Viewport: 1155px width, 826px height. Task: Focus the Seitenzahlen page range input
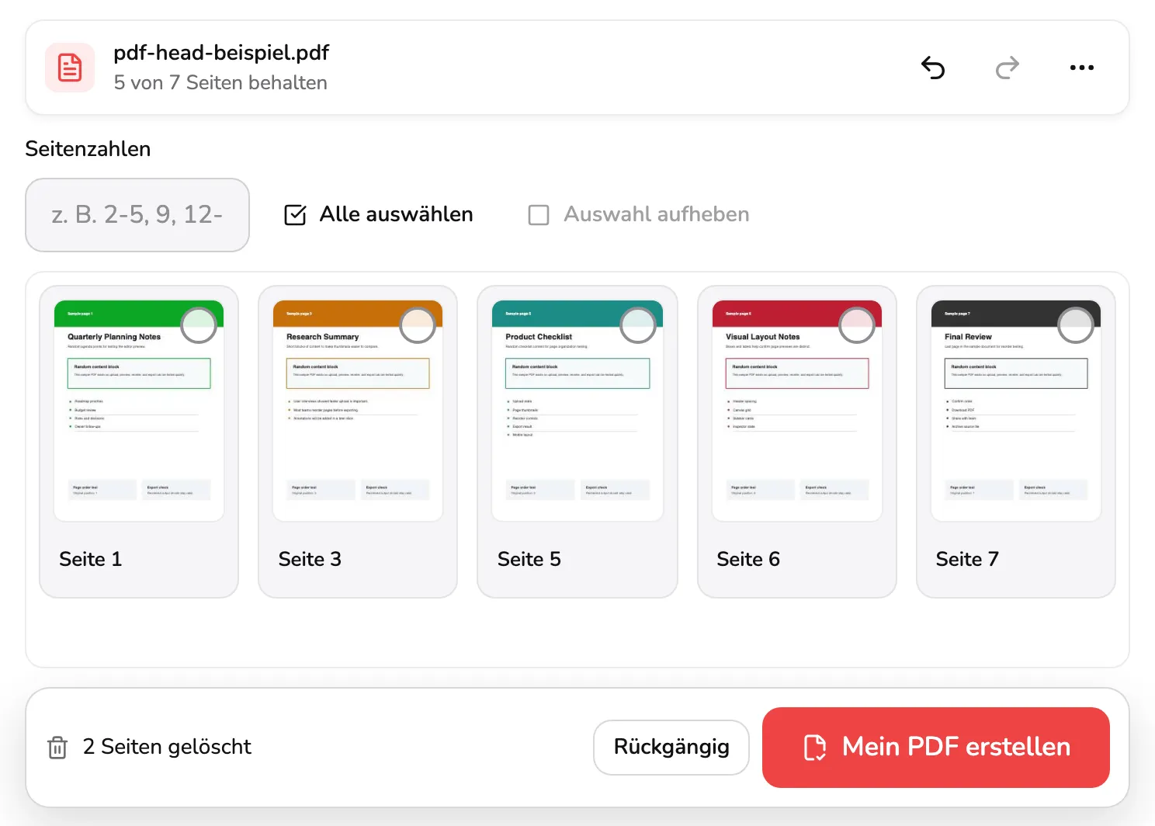click(137, 215)
